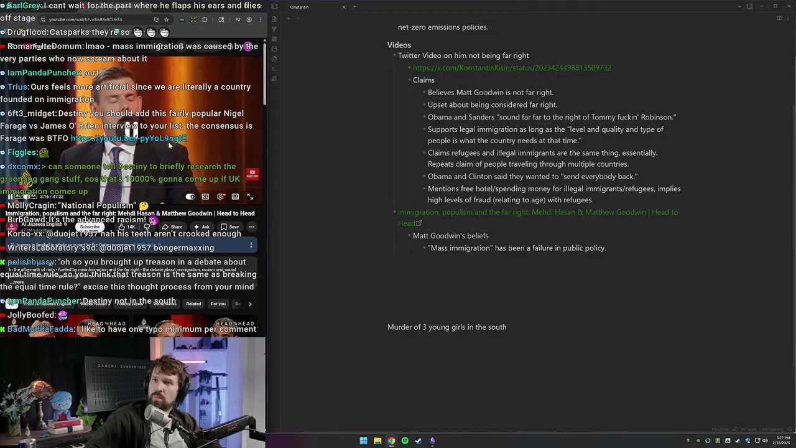The height and width of the screenshot is (448, 796).
Task: Add a new Obsidian tab
Action: click(354, 7)
